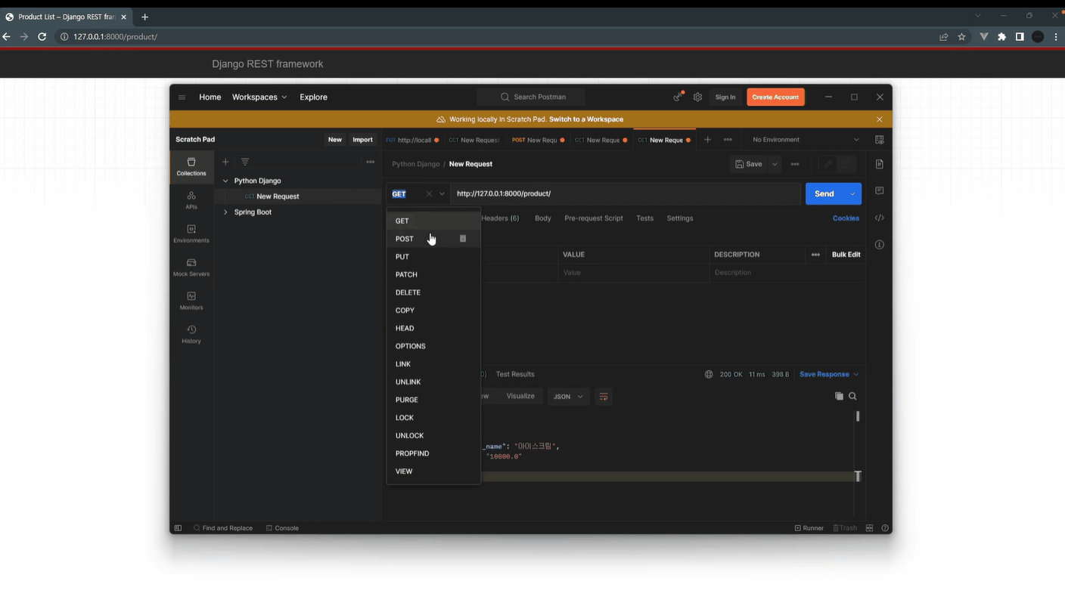This screenshot has width=1065, height=606.
Task: Open the Monitors sidebar panel
Action: pyautogui.click(x=191, y=301)
